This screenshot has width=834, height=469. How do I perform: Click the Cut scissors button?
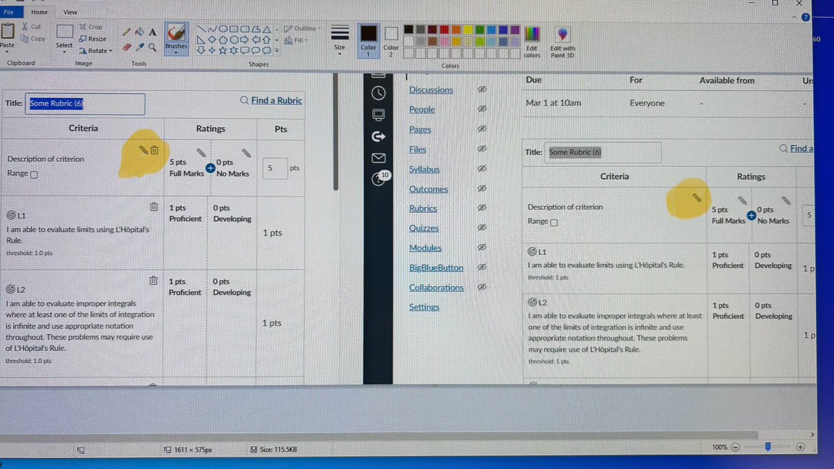coord(31,26)
